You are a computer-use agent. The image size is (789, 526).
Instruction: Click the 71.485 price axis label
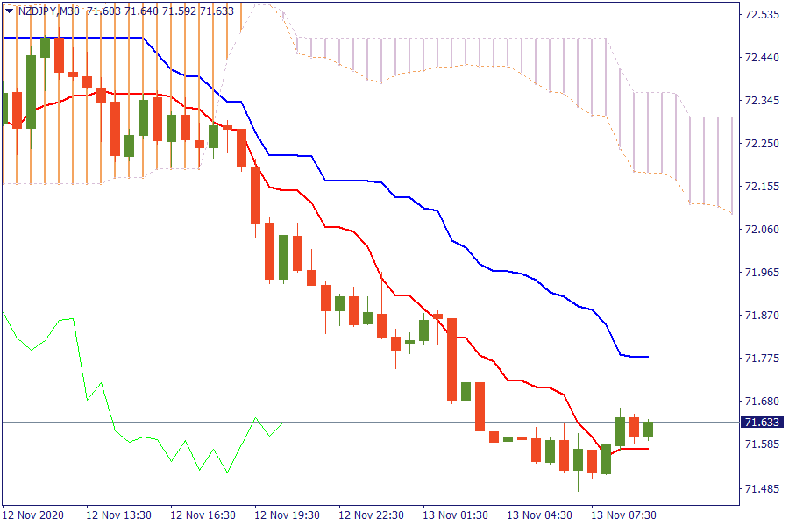(x=761, y=487)
